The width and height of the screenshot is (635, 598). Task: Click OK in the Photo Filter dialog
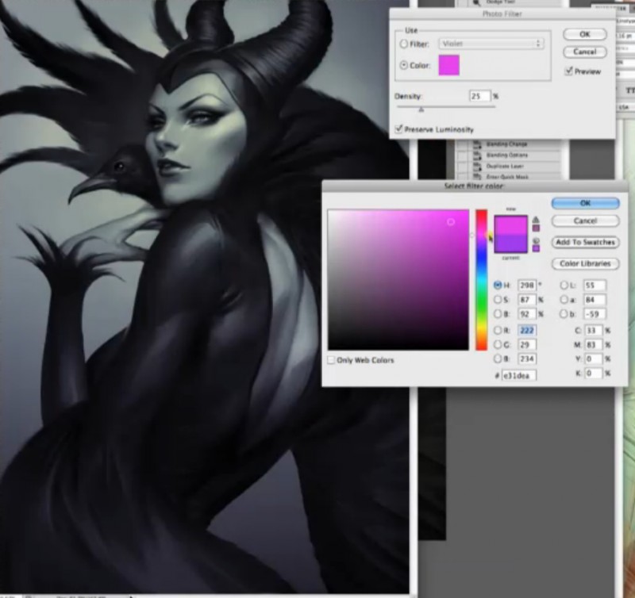point(585,34)
